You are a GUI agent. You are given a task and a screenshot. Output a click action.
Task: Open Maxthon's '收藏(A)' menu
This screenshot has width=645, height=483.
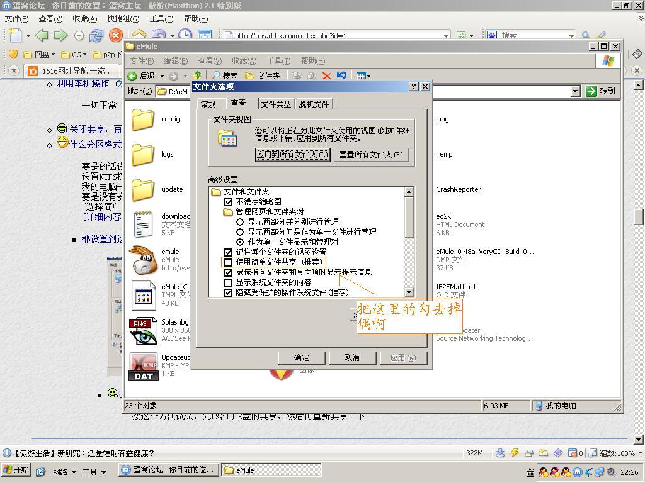click(85, 19)
